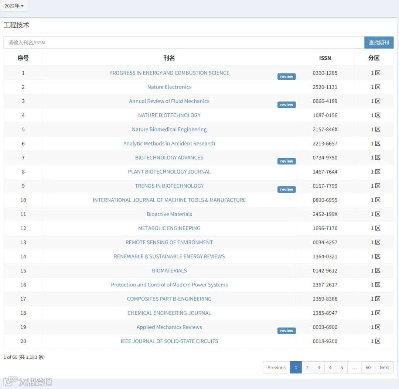Image resolution: width=399 pixels, height=389 pixels.
Task: Select ISSN 2157-846X cell
Action: [x=325, y=130]
